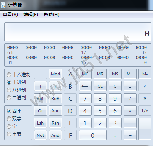This screenshot has width=153, height=146.
Task: Click the hex letter B key
Action: 70,86
